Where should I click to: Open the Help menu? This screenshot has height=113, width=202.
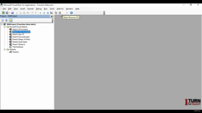point(77,9)
